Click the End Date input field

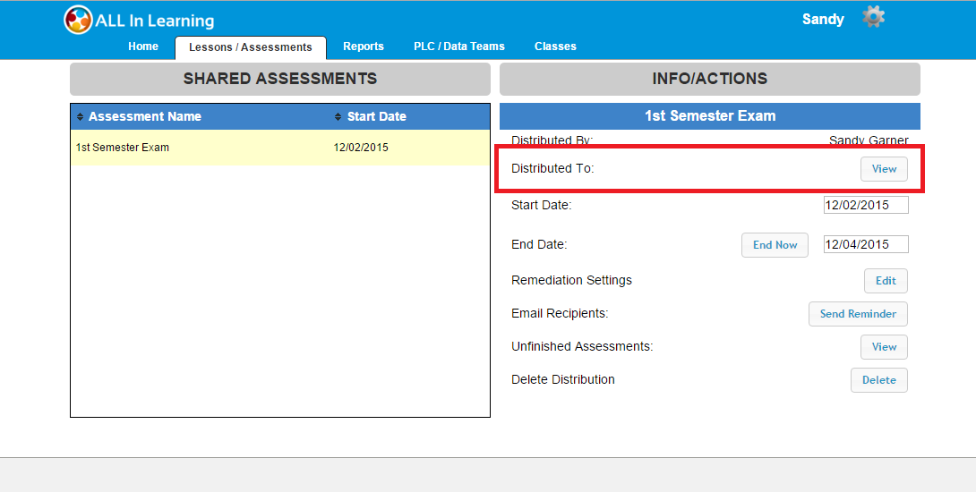865,244
